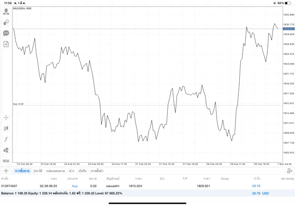Viewport: 295px width, 206px height.
Task: Open the indicators function icon
Action: [6, 139]
